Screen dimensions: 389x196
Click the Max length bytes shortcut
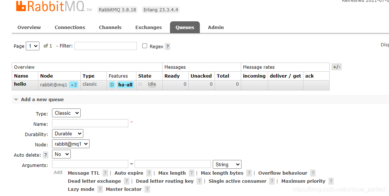[222, 173]
